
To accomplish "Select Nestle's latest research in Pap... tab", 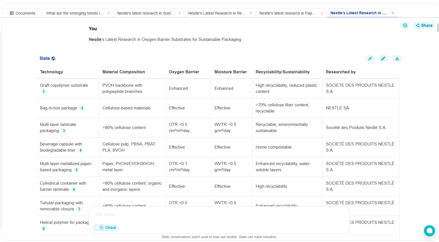I will 287,13.
